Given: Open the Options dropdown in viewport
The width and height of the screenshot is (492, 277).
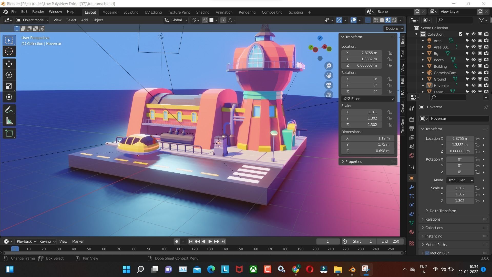Looking at the screenshot, I should pyautogui.click(x=394, y=28).
